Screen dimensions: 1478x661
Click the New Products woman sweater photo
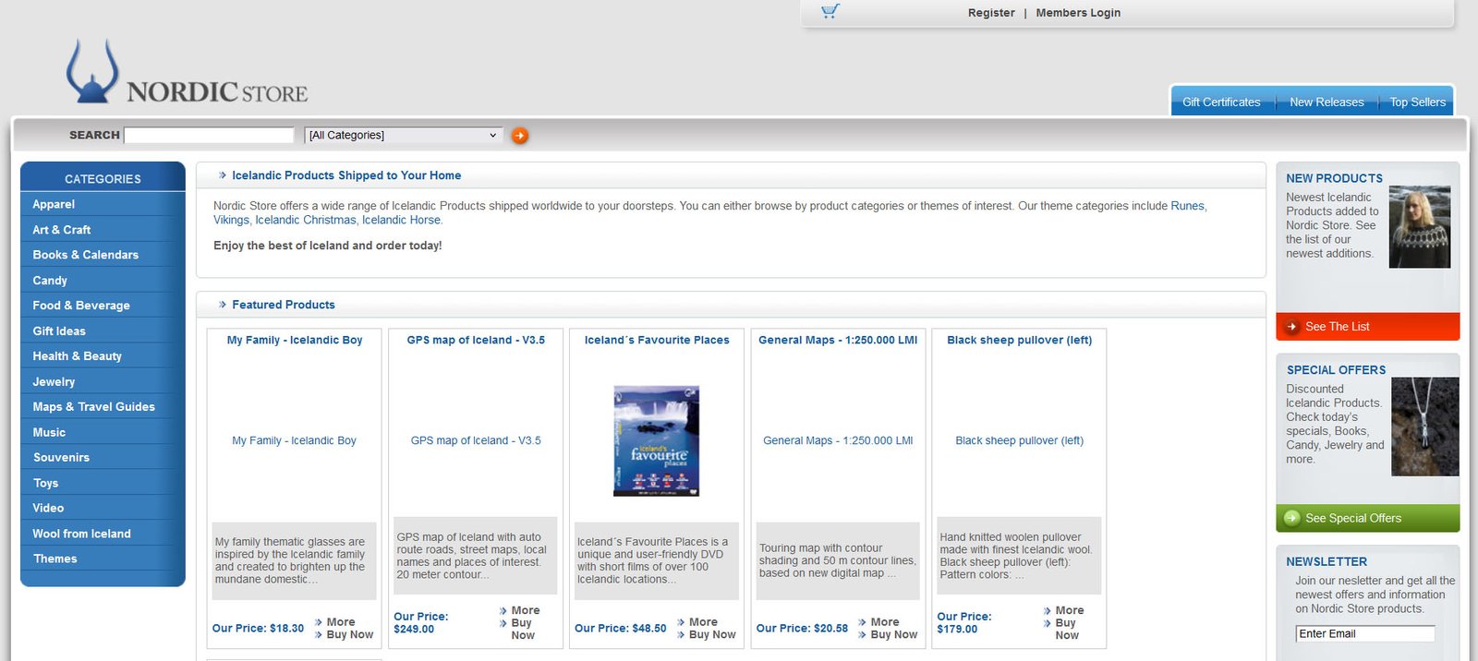(x=1419, y=227)
